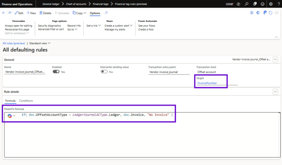
Task: Click Personalize this page
Action: (x=17, y=29)
